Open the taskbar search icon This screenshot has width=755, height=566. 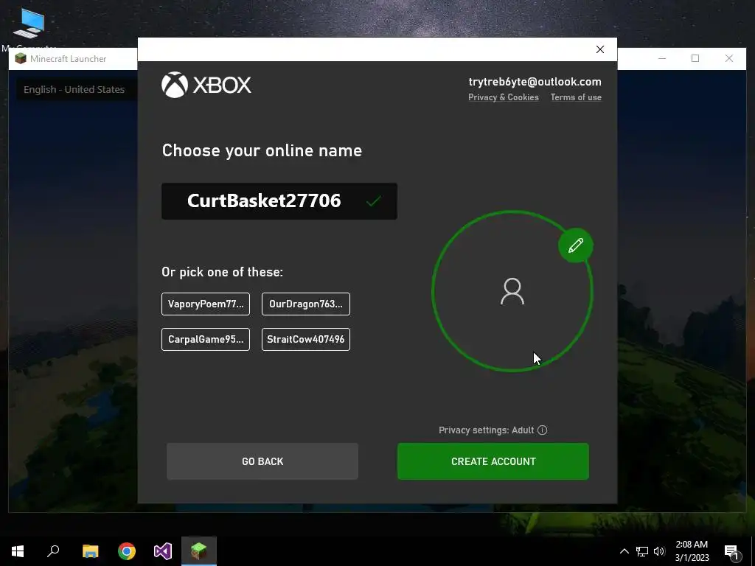pos(53,551)
